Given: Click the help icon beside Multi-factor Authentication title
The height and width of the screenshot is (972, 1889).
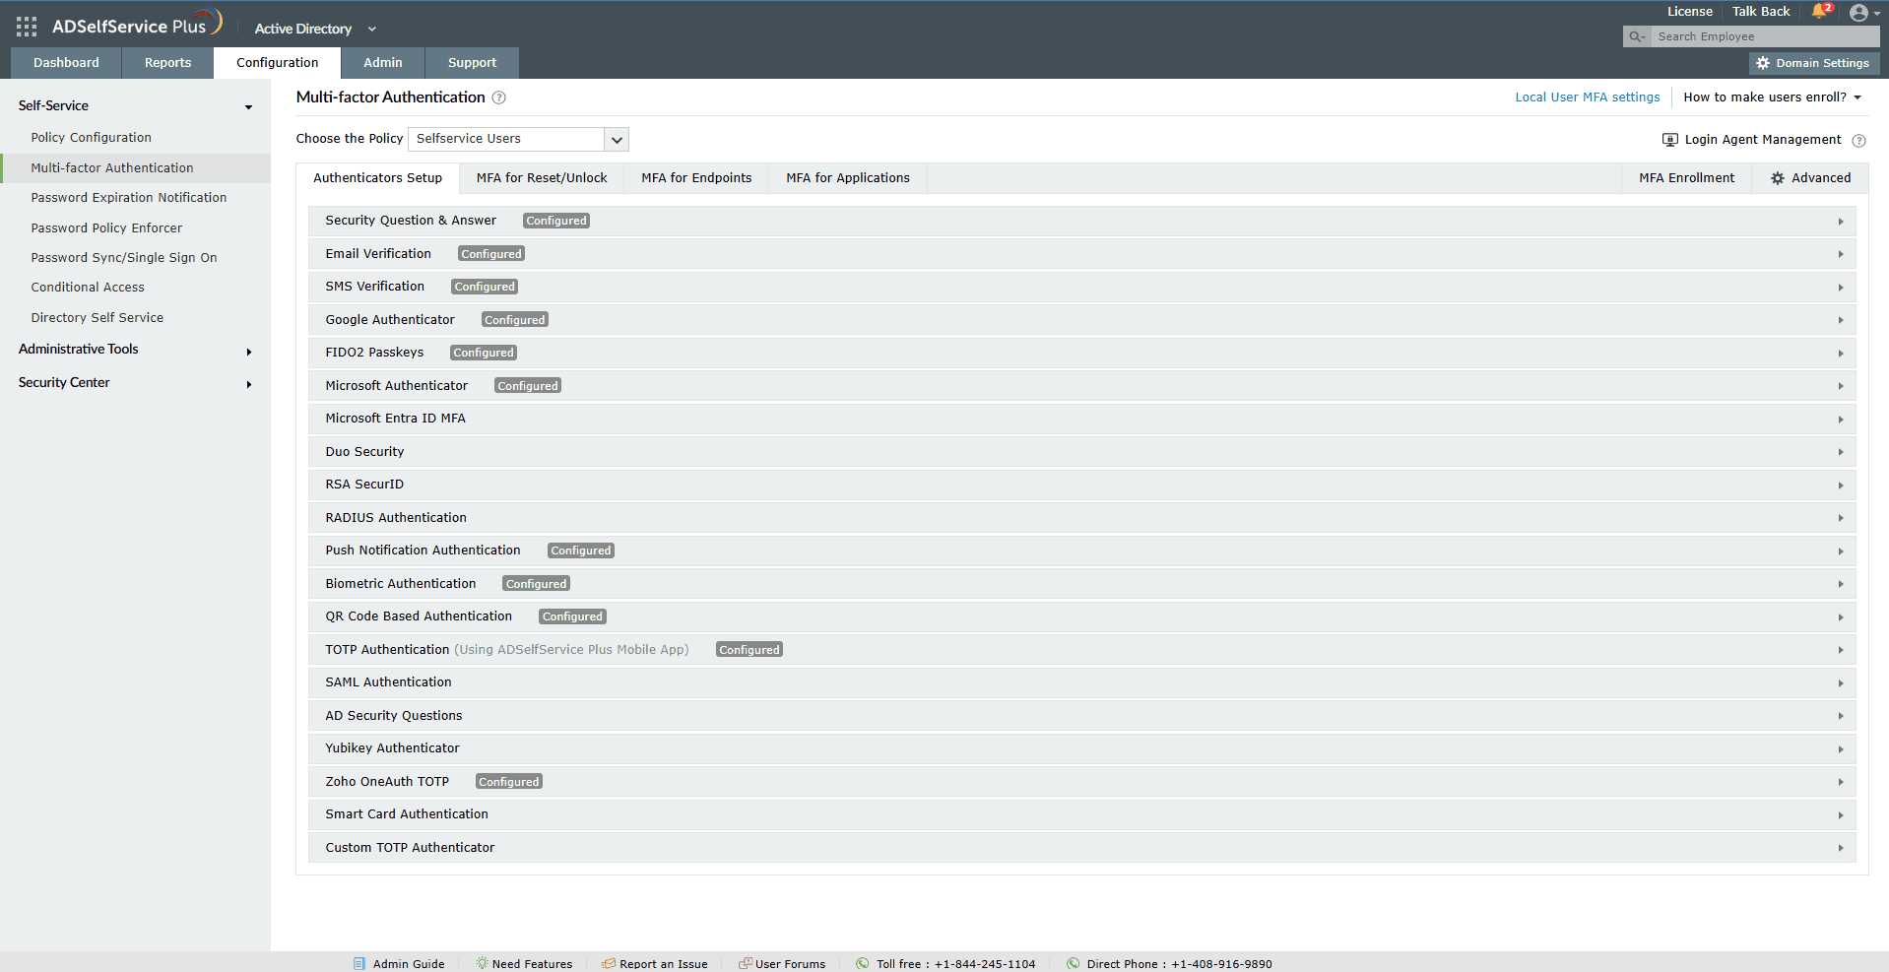Looking at the screenshot, I should point(499,97).
